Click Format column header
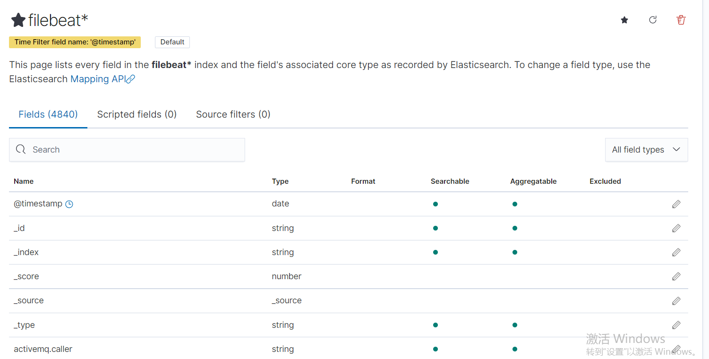The image size is (709, 359). click(363, 181)
